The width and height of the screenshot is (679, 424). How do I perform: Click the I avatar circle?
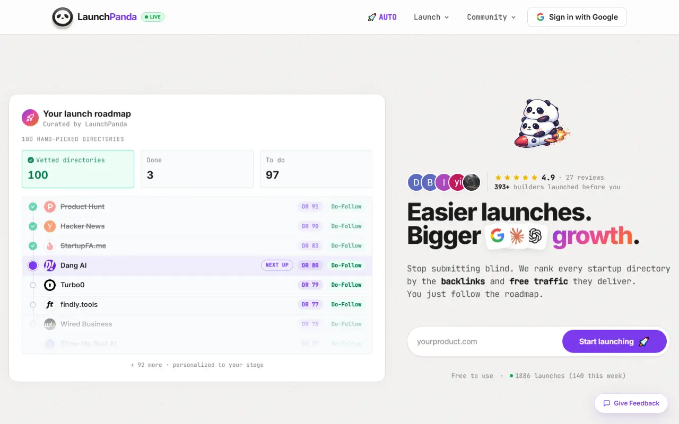[443, 182]
